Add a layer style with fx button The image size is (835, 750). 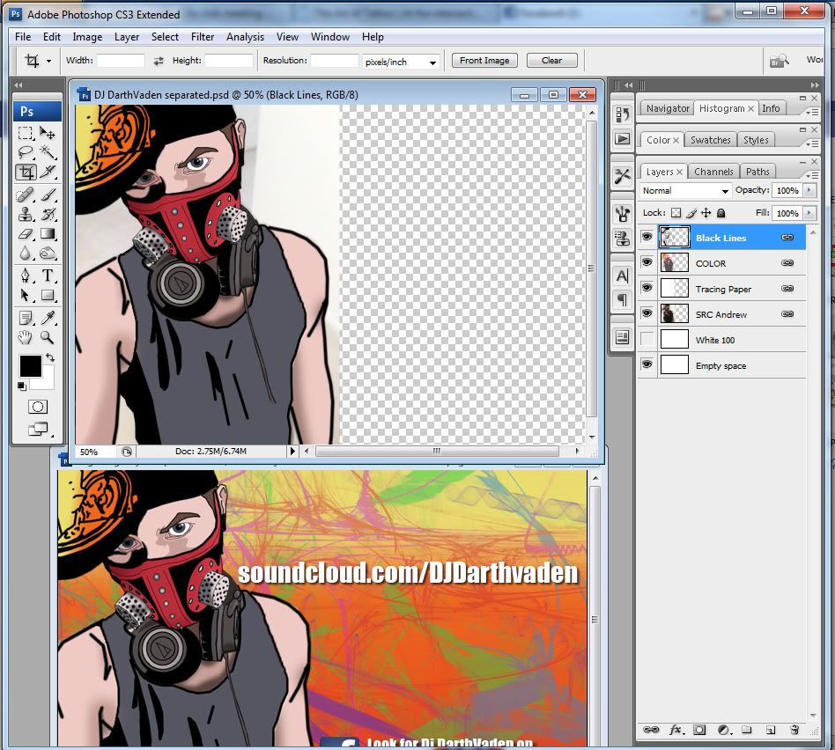pyautogui.click(x=676, y=730)
